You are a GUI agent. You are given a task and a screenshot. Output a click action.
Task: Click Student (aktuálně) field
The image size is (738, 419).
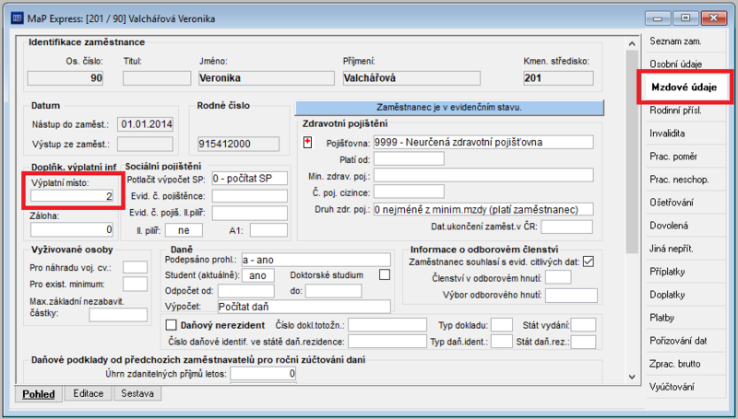tap(258, 275)
